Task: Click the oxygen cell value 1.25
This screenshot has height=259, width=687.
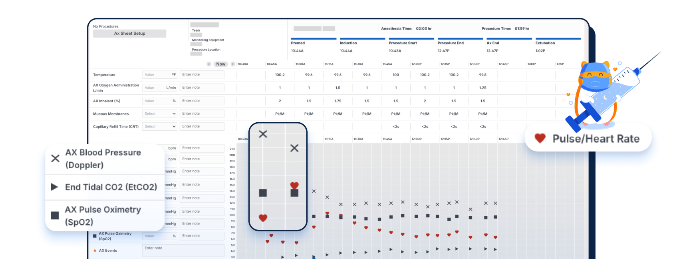Action: (483, 88)
